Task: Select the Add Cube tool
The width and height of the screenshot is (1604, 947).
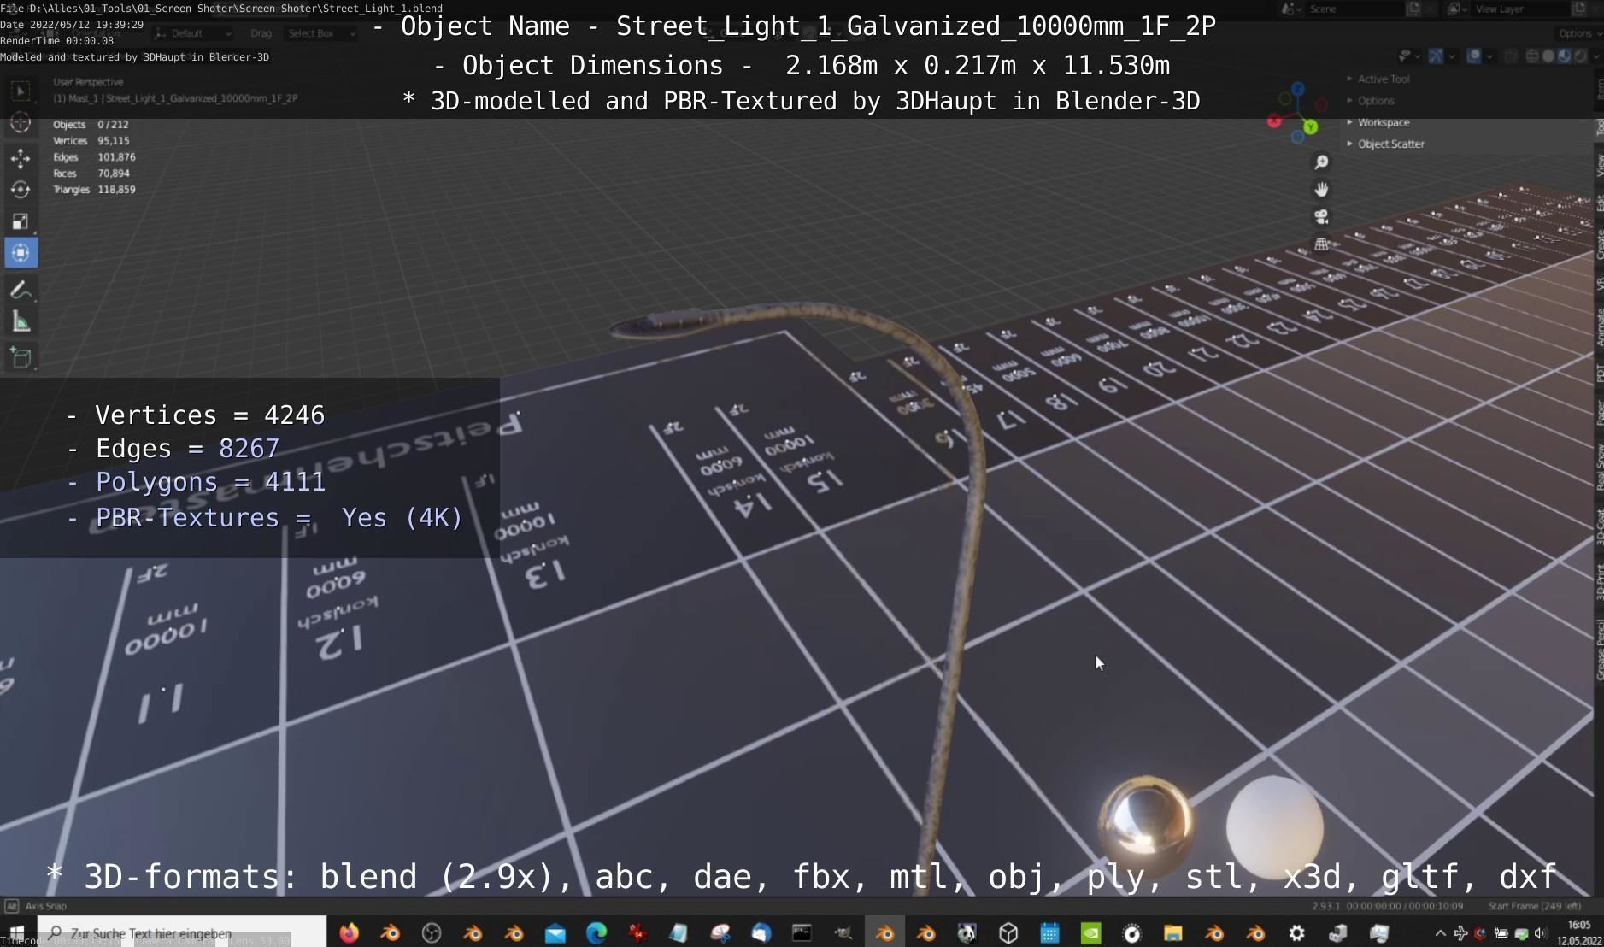Action: (x=21, y=358)
